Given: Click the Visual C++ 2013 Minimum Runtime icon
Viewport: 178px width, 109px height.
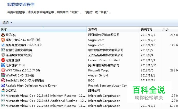Looking at the screenshot, I should 3,96.
